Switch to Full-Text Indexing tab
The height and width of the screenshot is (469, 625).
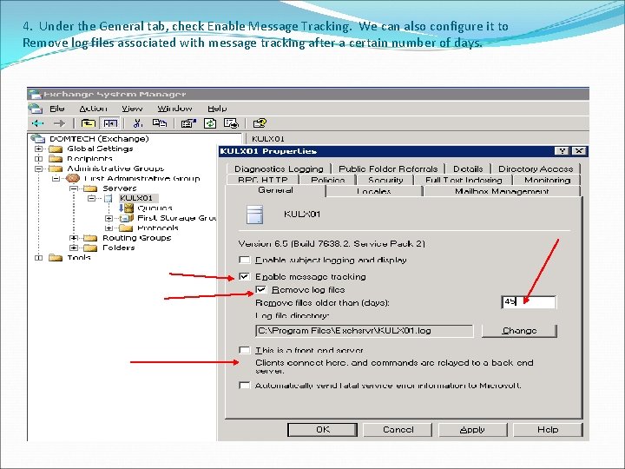pyautogui.click(x=464, y=180)
